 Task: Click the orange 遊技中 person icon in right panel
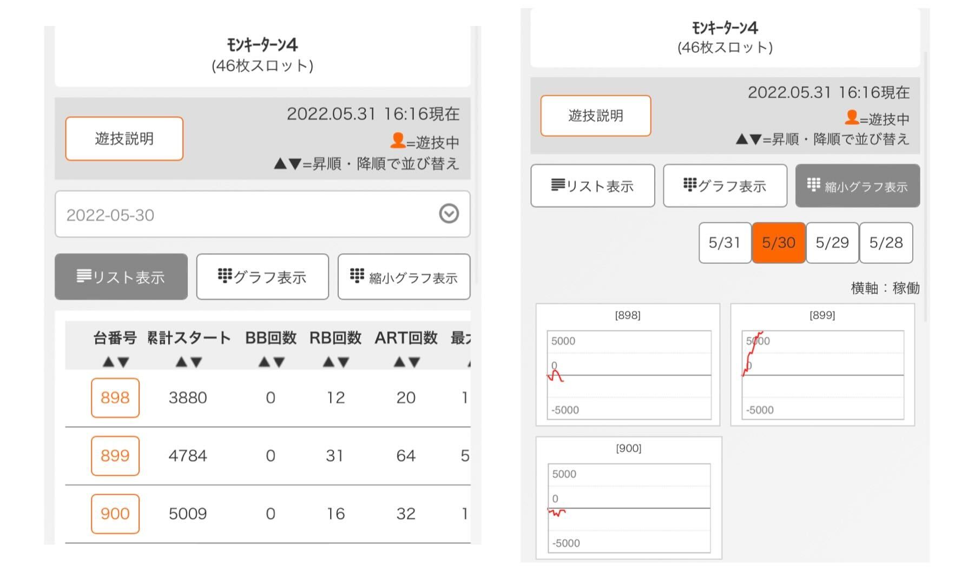coord(852,117)
